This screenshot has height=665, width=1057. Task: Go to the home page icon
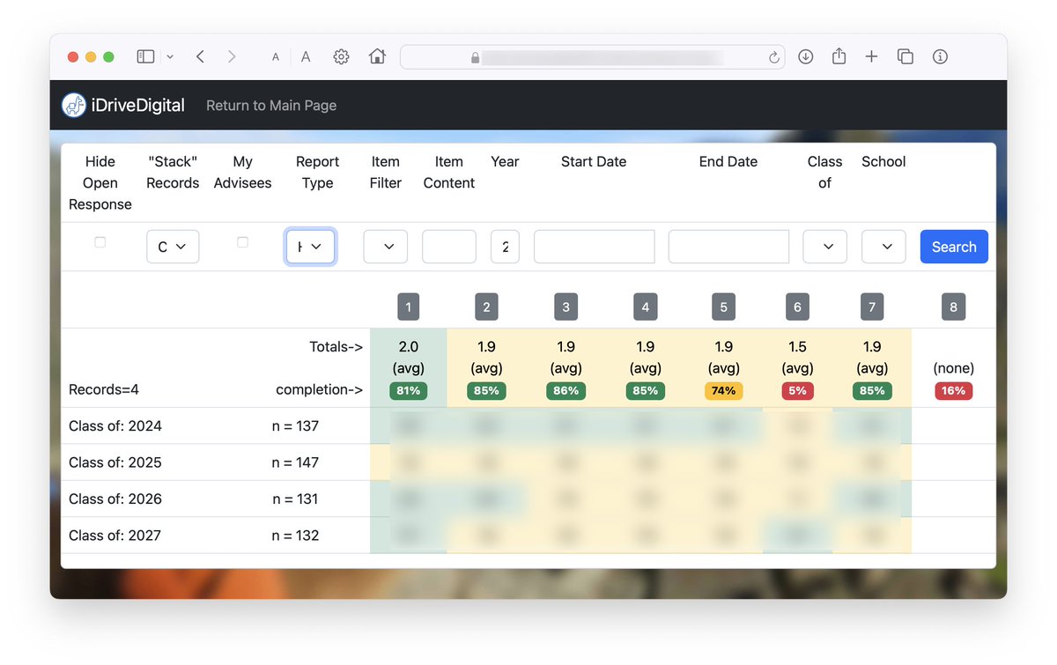click(x=377, y=56)
